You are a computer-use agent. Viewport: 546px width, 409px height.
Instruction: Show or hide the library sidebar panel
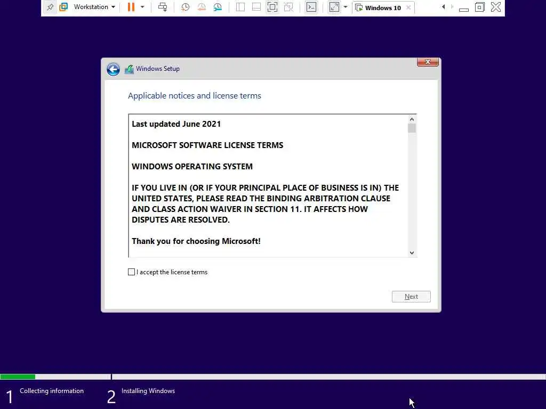(240, 7)
